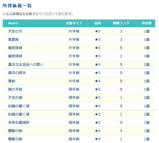Click 1個 in the 赤角石塵滅砕 row

(147, 122)
